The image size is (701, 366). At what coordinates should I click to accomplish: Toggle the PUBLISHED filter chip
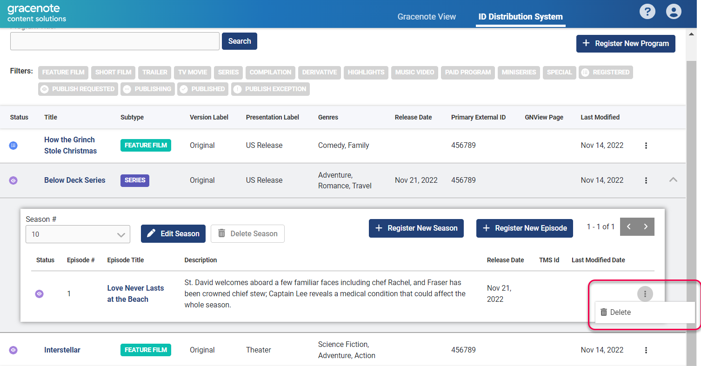[x=203, y=89]
